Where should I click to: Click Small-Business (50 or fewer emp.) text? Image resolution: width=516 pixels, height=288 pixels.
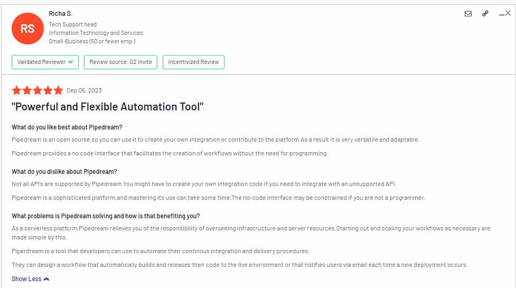(x=92, y=41)
